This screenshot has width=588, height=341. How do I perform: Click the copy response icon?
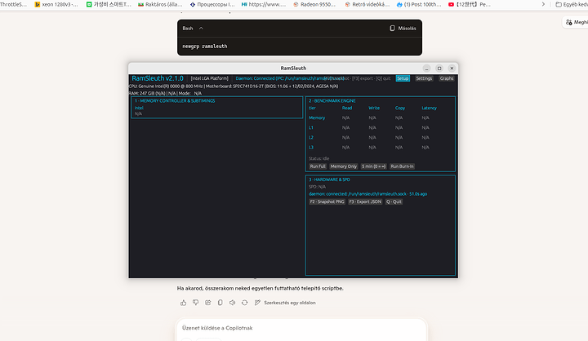pyautogui.click(x=220, y=303)
